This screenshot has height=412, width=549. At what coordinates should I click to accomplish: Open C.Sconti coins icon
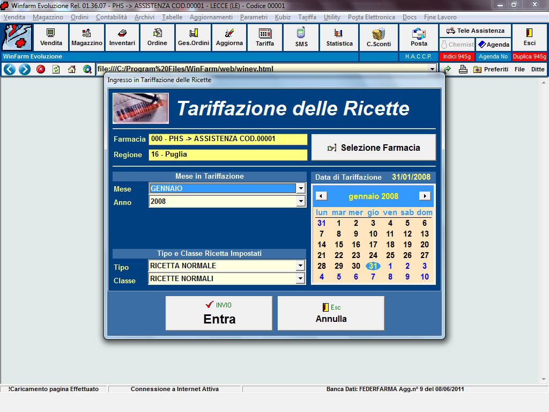click(379, 38)
